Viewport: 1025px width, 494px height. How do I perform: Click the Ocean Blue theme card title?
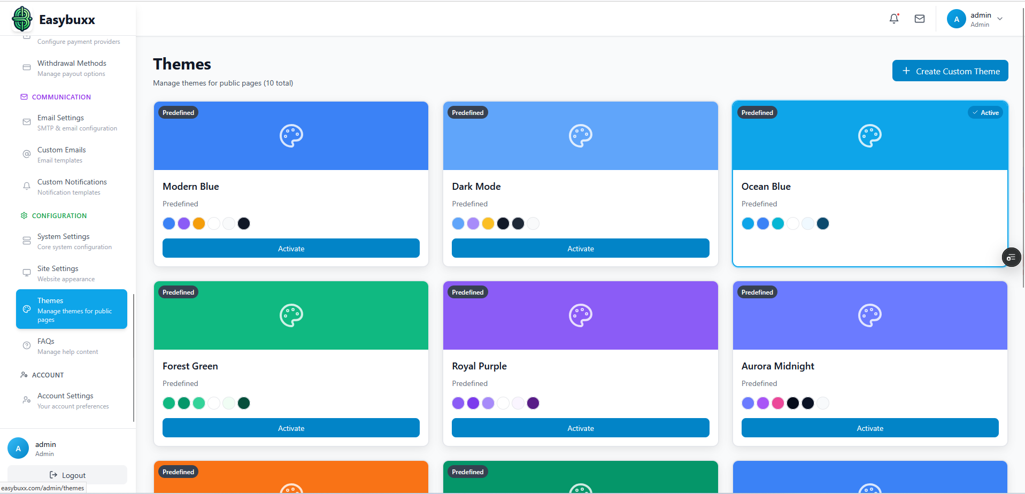click(766, 187)
